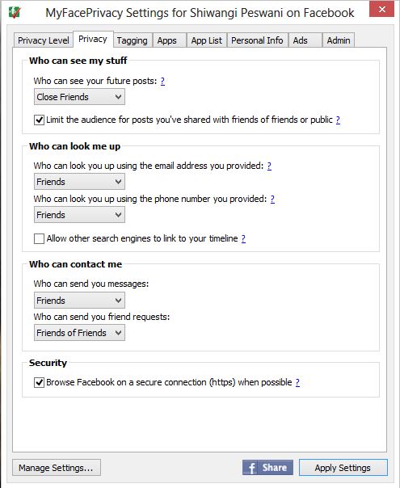Open help about search engines timeline link
400x488 pixels.
tap(243, 238)
